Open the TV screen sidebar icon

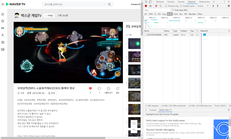coord(3,49)
